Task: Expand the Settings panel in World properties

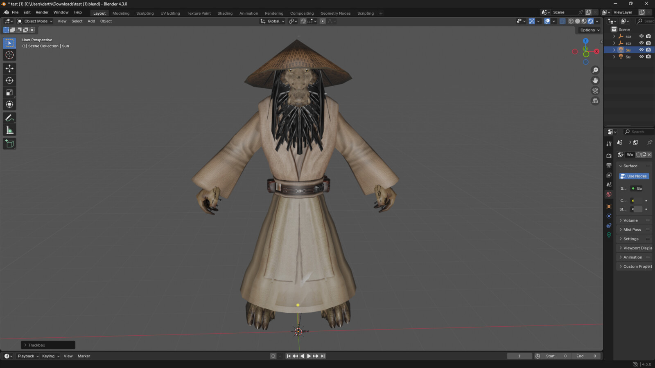Action: pyautogui.click(x=634, y=239)
